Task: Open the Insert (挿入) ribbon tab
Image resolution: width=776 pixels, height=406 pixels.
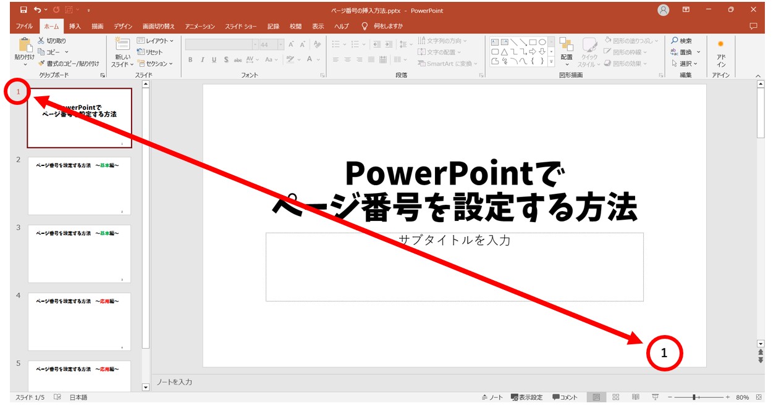Action: pos(75,27)
